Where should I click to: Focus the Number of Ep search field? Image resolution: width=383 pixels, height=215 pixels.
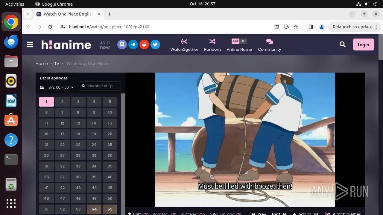coord(100,86)
